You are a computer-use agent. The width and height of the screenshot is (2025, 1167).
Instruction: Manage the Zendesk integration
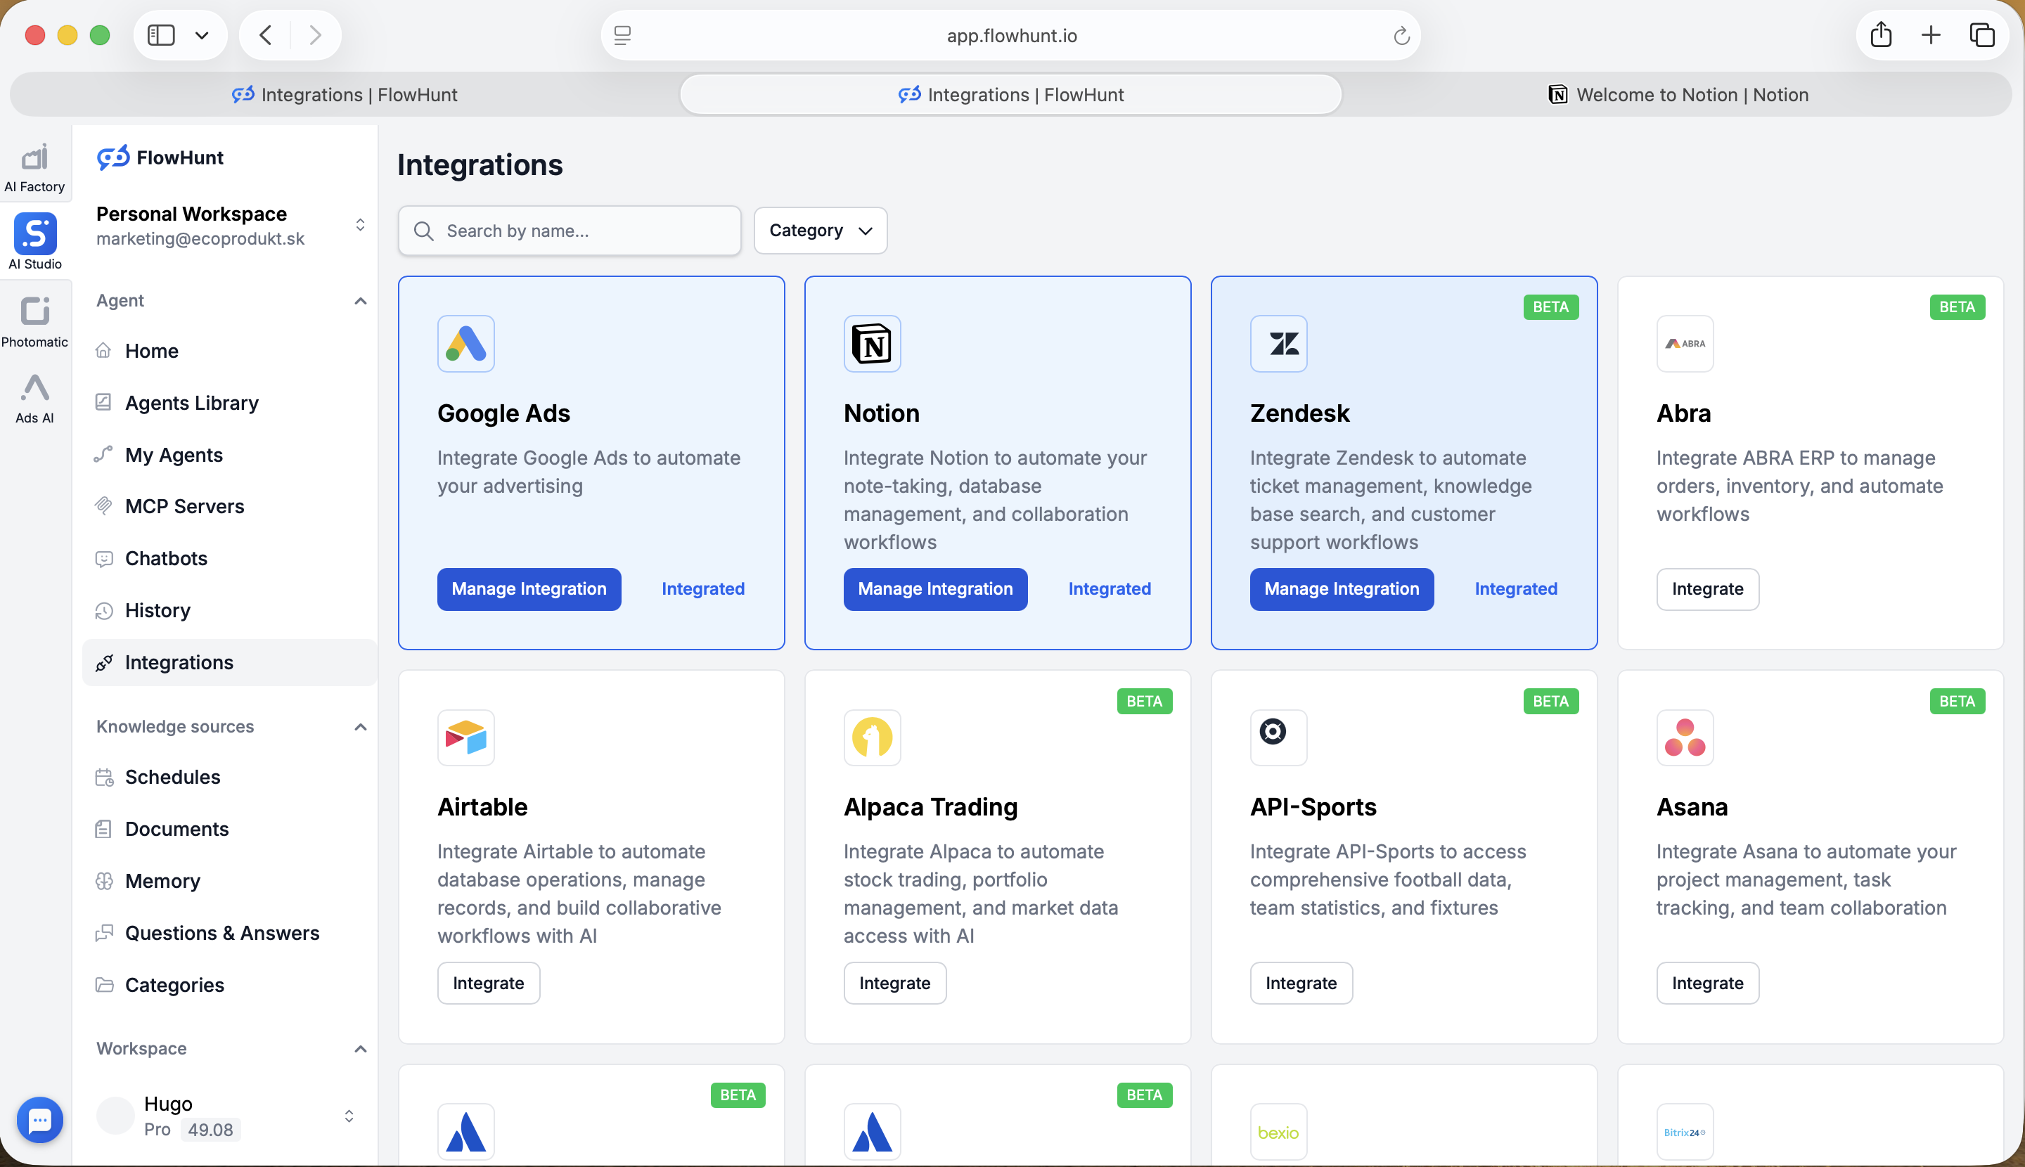[1342, 589]
